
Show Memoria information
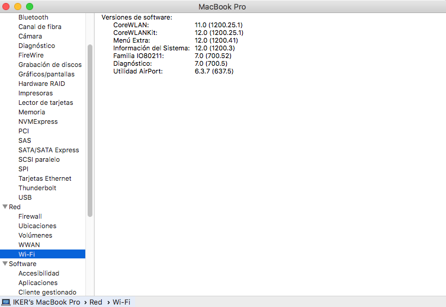click(x=32, y=112)
